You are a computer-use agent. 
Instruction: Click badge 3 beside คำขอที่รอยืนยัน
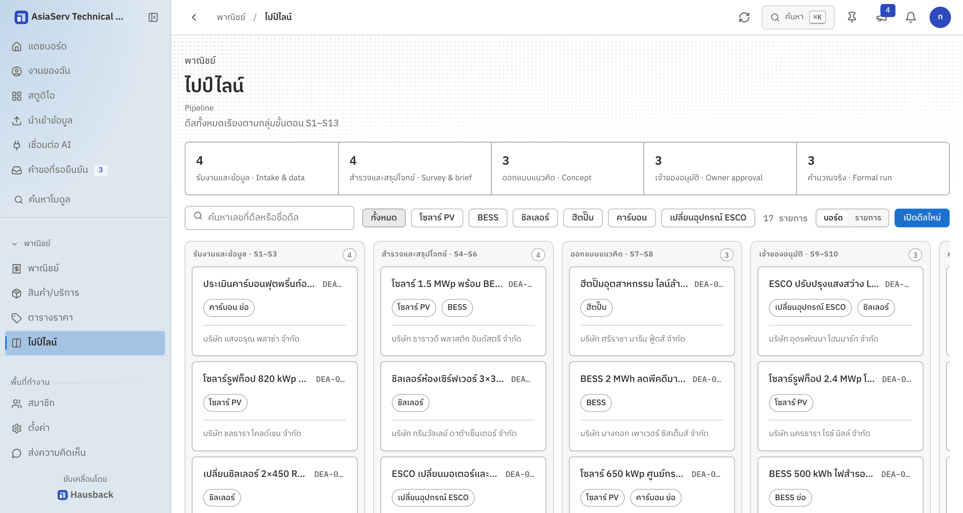(101, 170)
